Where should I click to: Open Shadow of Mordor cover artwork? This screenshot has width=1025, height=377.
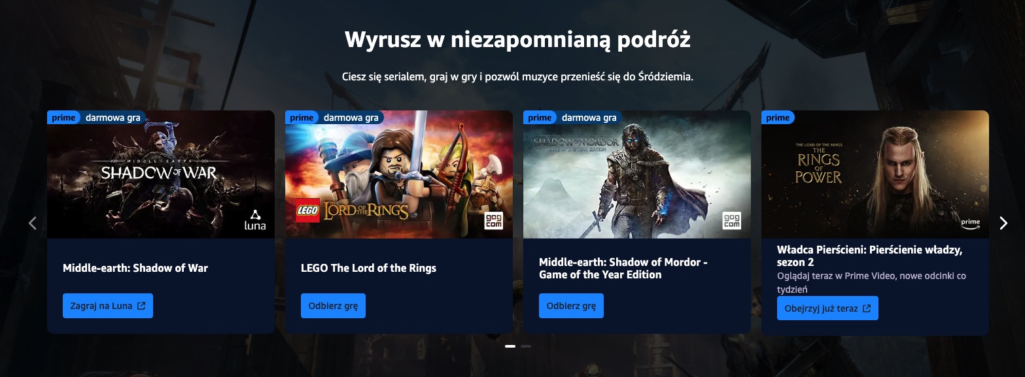637,174
